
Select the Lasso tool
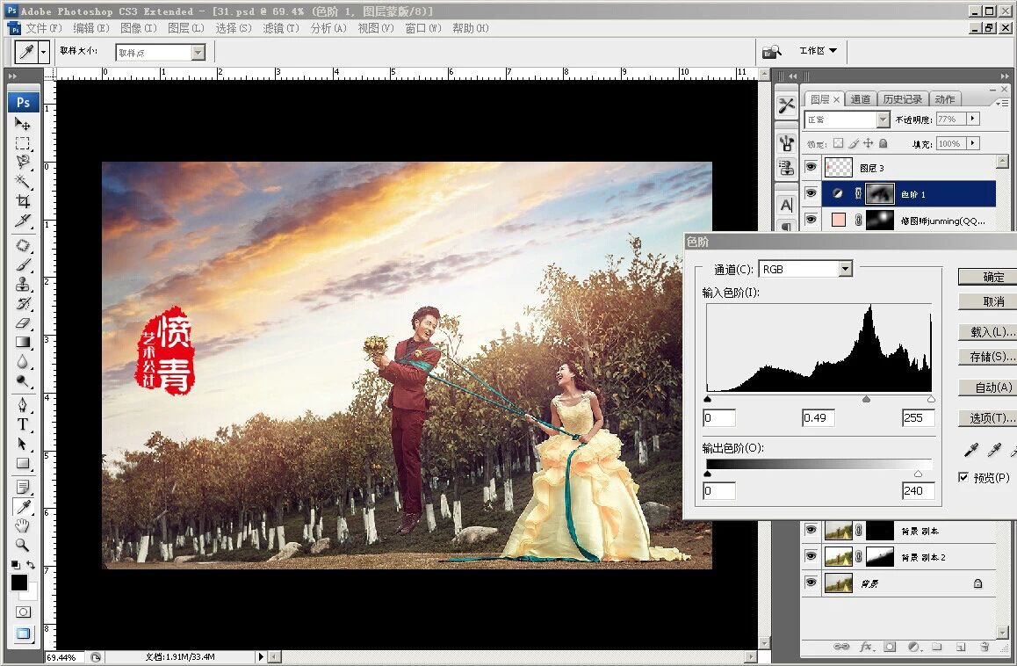click(x=23, y=163)
